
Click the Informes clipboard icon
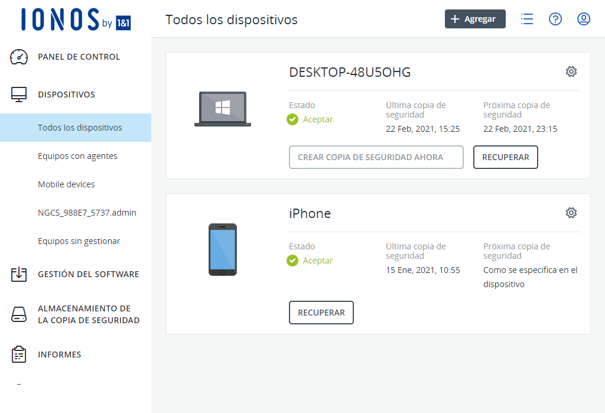[19, 355]
